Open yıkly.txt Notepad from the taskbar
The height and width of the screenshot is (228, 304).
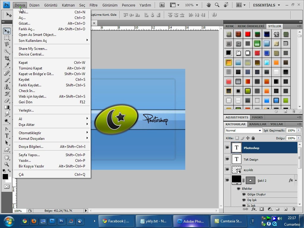click(x=154, y=221)
